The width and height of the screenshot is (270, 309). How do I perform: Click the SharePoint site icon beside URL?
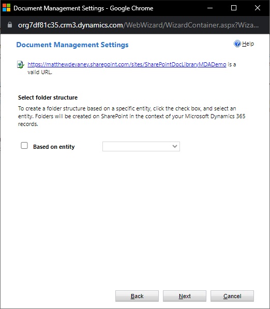21,64
